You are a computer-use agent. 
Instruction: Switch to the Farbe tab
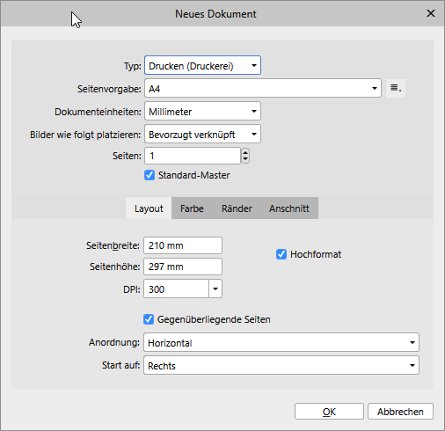192,208
